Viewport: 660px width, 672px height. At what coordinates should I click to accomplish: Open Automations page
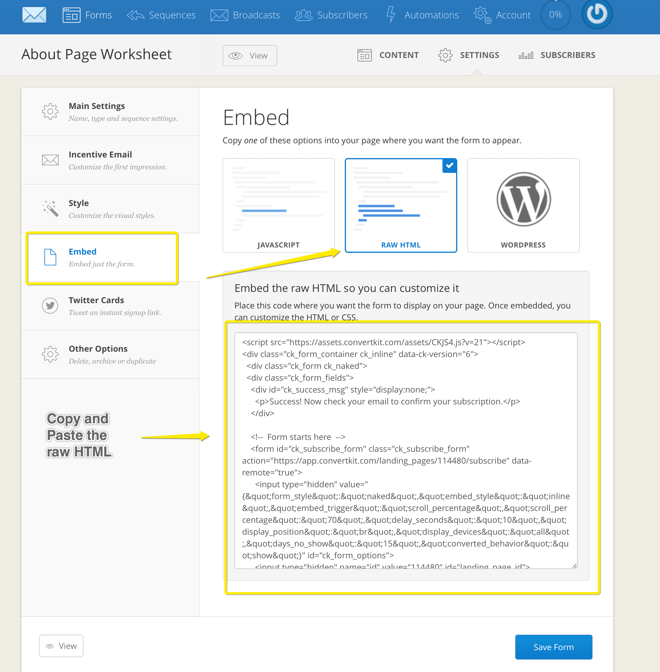[x=423, y=15]
